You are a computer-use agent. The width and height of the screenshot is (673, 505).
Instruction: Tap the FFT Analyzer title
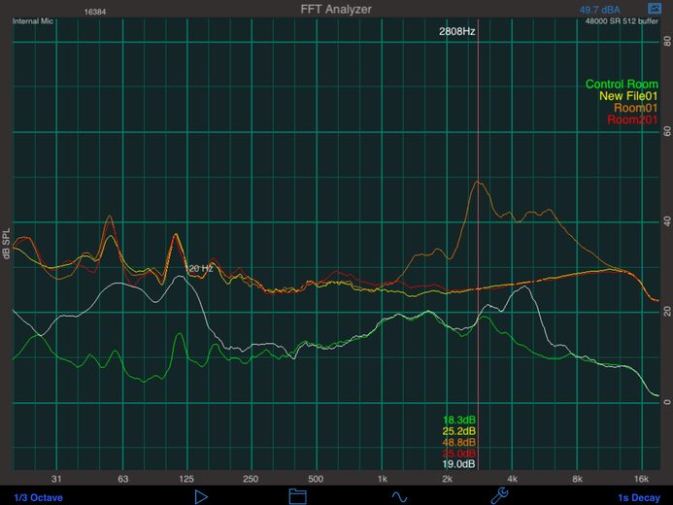click(x=336, y=9)
